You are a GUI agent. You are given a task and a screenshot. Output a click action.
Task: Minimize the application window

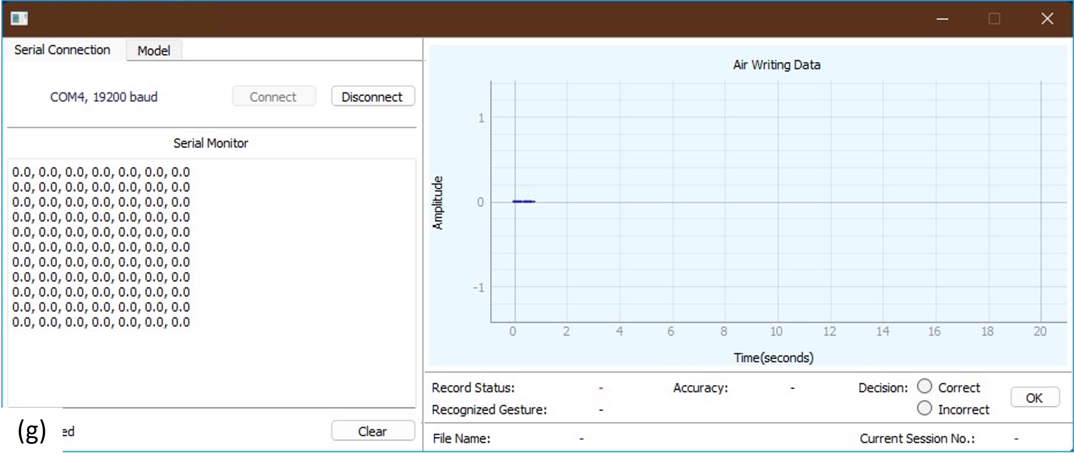[942, 19]
